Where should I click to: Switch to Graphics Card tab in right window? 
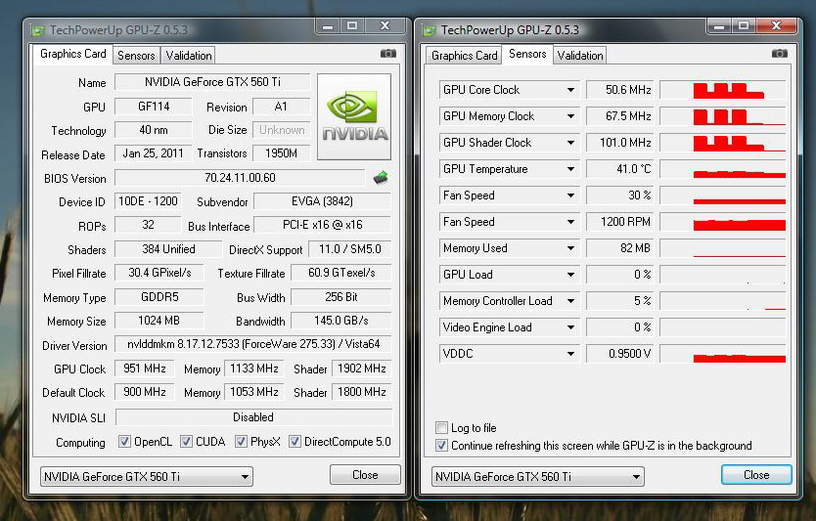464,56
